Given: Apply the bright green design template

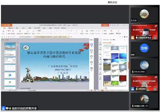Looking at the screenshot, I should tap(115, 84).
